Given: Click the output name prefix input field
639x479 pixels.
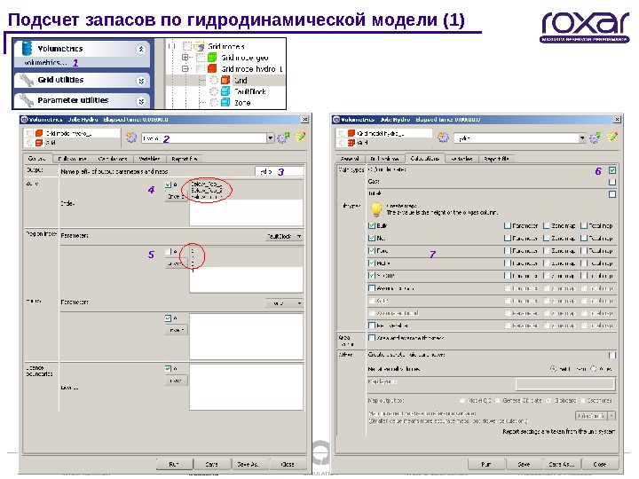Looking at the screenshot, I should click(x=280, y=171).
